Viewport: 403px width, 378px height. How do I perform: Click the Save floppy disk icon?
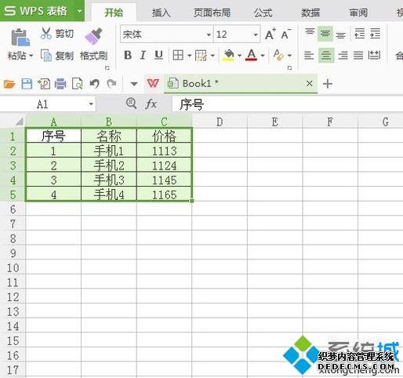click(x=27, y=84)
